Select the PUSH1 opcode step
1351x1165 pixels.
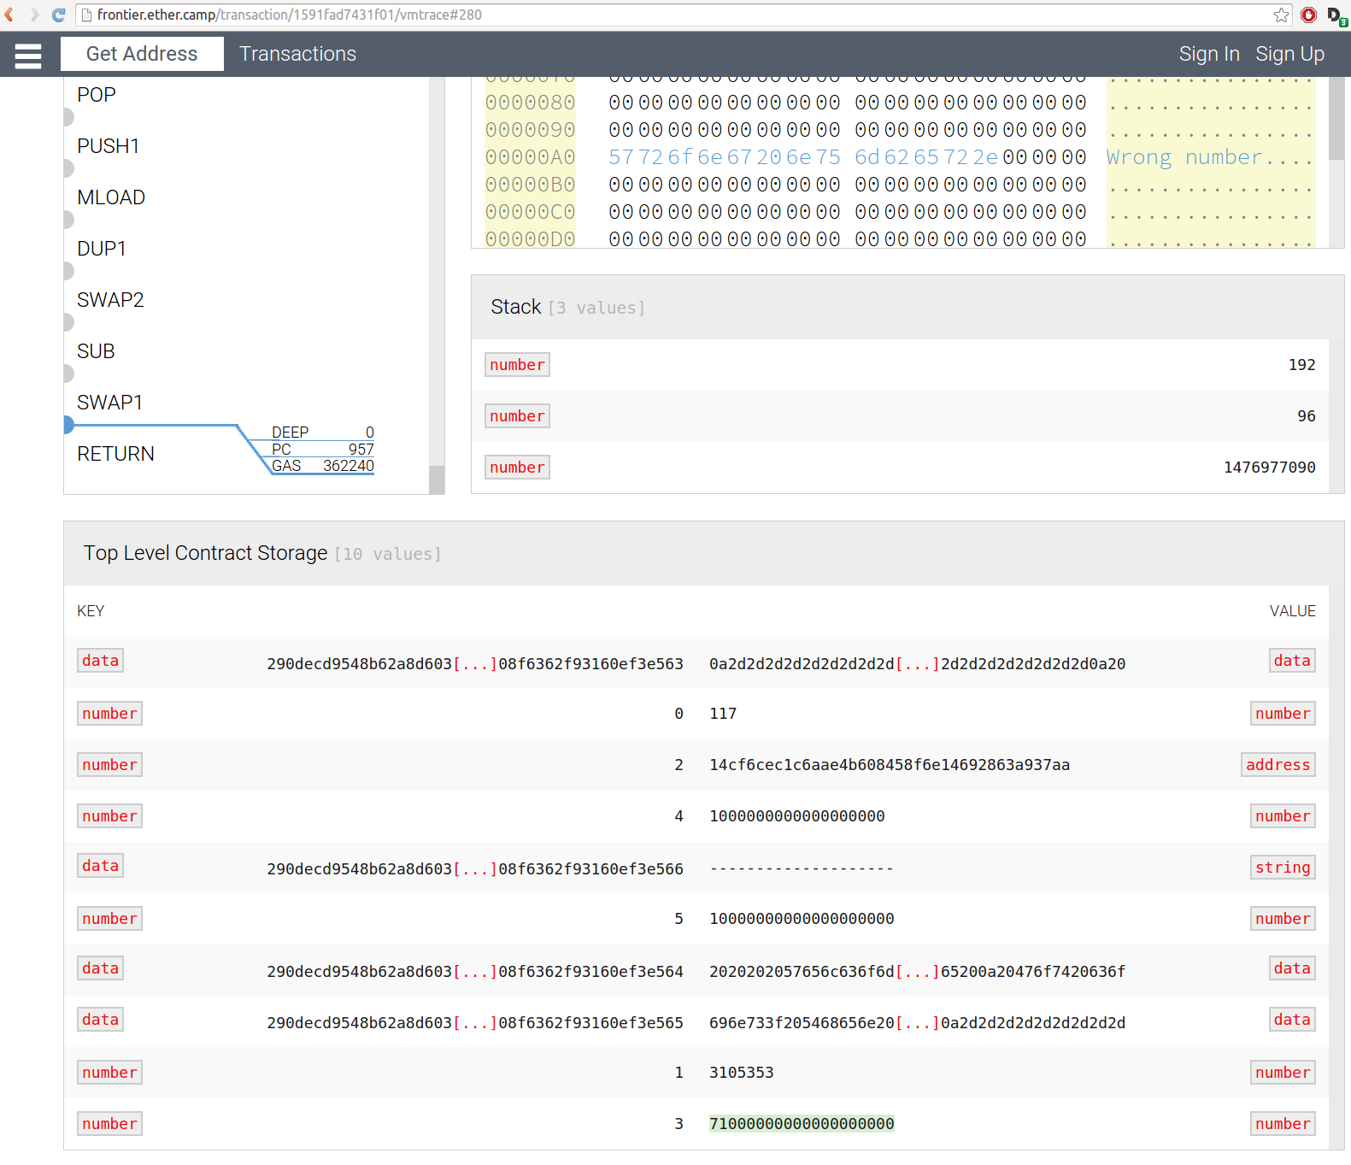pyautogui.click(x=108, y=146)
